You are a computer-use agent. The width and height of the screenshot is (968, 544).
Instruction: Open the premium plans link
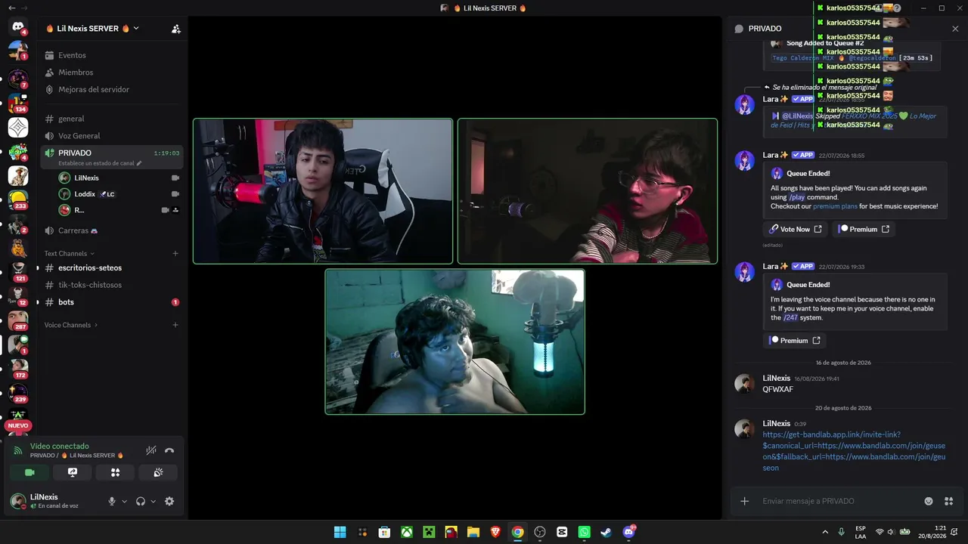(x=835, y=206)
